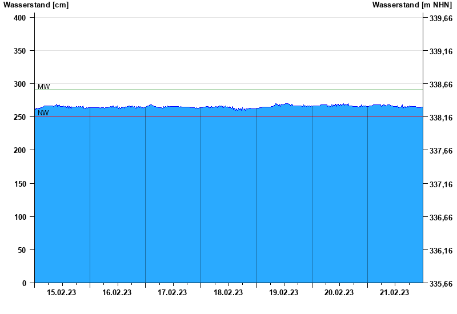Click the 15.02.23 date label
The height and width of the screenshot is (314, 457).
point(62,293)
